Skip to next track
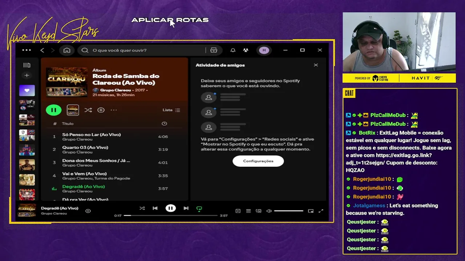Screen dimensions: 465x261 pos(186,208)
